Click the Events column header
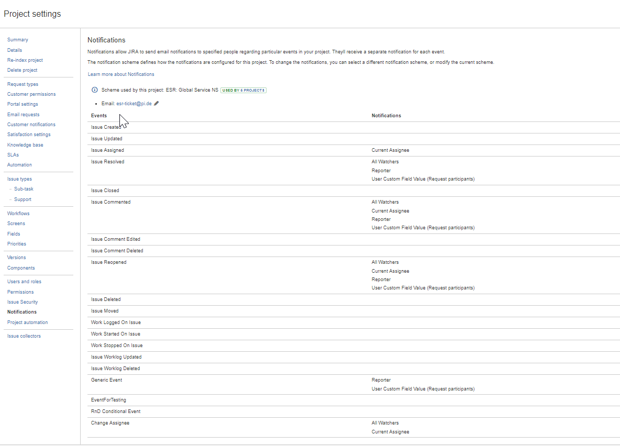This screenshot has width=620, height=446. pyautogui.click(x=99, y=116)
